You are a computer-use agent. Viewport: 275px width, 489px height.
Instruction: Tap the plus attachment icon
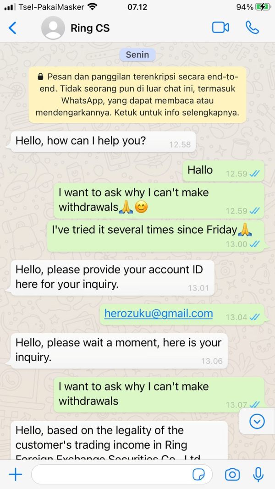(x=15, y=475)
